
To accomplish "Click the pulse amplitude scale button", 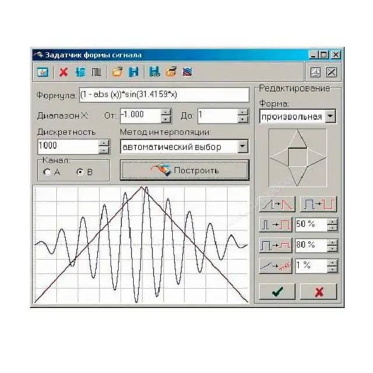I will (x=276, y=245).
